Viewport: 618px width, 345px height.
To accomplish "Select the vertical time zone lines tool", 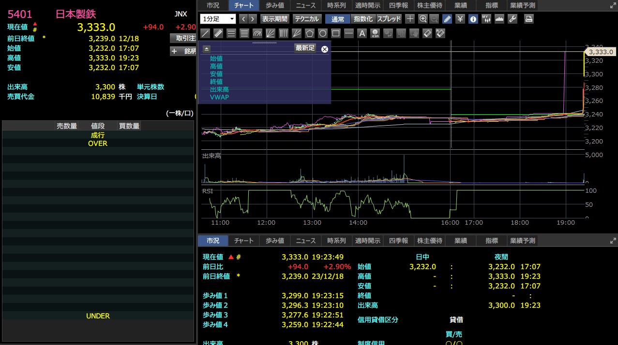I will (x=284, y=33).
